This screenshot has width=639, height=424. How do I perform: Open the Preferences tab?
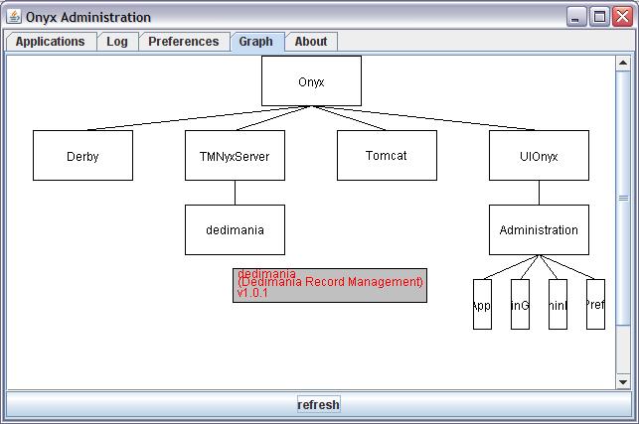coord(184,42)
